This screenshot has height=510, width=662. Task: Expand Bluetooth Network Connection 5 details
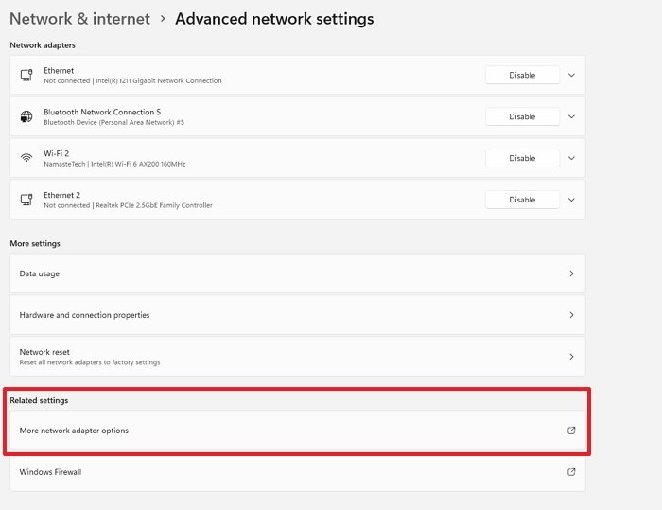[571, 116]
